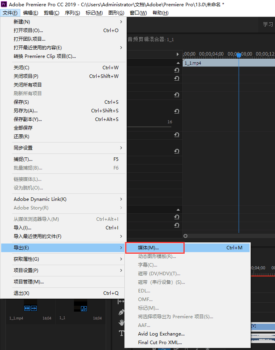
Task: Click the greyed 动态图形模板(R)... export entry
Action: [x=187, y=256]
